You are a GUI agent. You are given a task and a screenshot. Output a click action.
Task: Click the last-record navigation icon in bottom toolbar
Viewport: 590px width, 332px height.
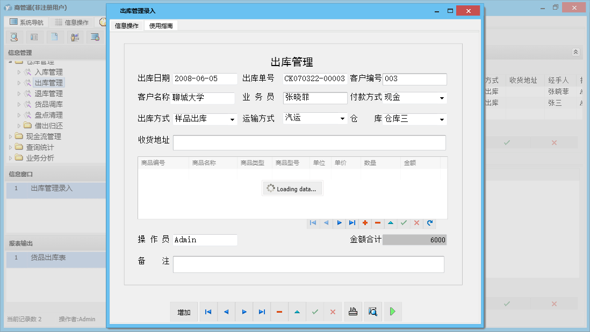click(262, 312)
